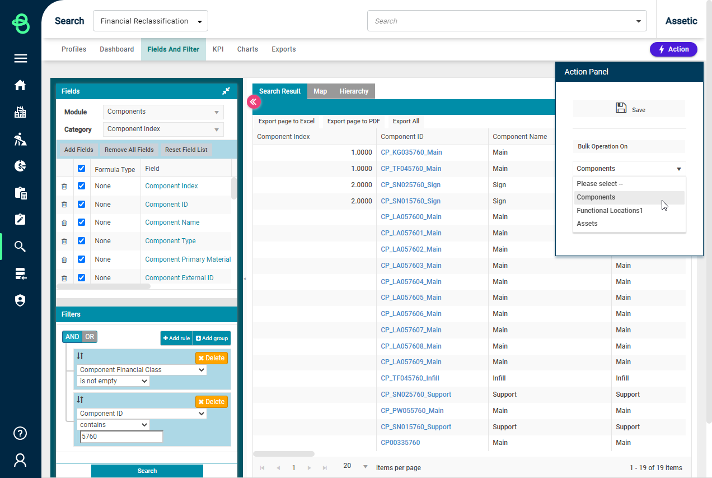Screen dimensions: 712x478
Task: Click the filter value field containing 5760
Action: [x=121, y=437]
